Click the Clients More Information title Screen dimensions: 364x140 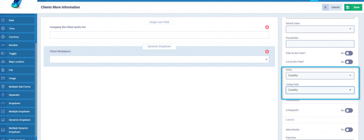pos(60,7)
